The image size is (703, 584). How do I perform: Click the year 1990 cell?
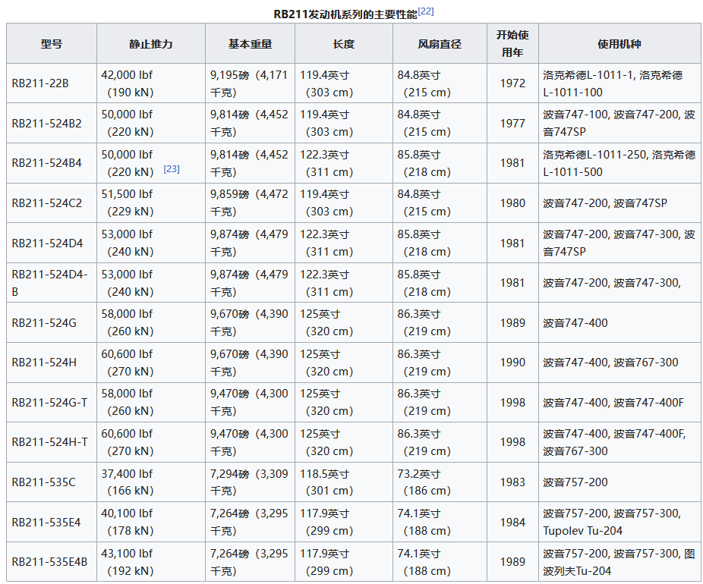(512, 363)
